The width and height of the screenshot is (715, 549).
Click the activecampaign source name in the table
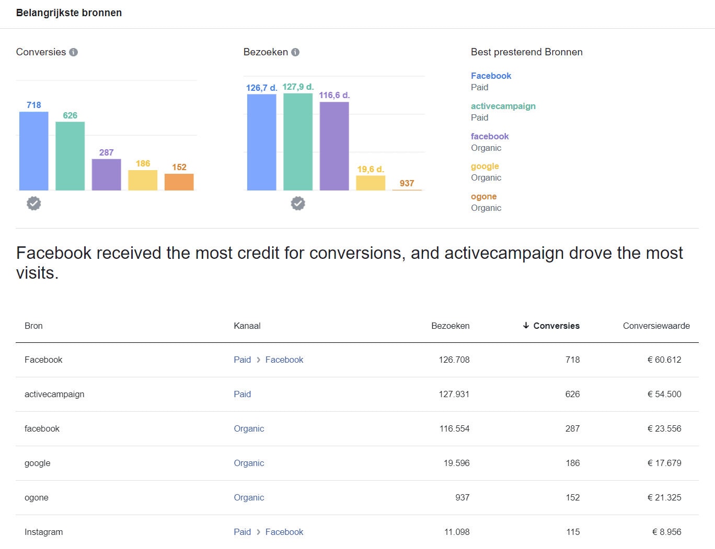[54, 394]
